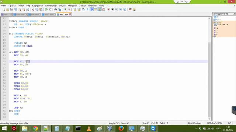Paste from clipboard using toolbar icon
Image resolution: width=236 pixels, height=132 pixels.
(x=41, y=9)
